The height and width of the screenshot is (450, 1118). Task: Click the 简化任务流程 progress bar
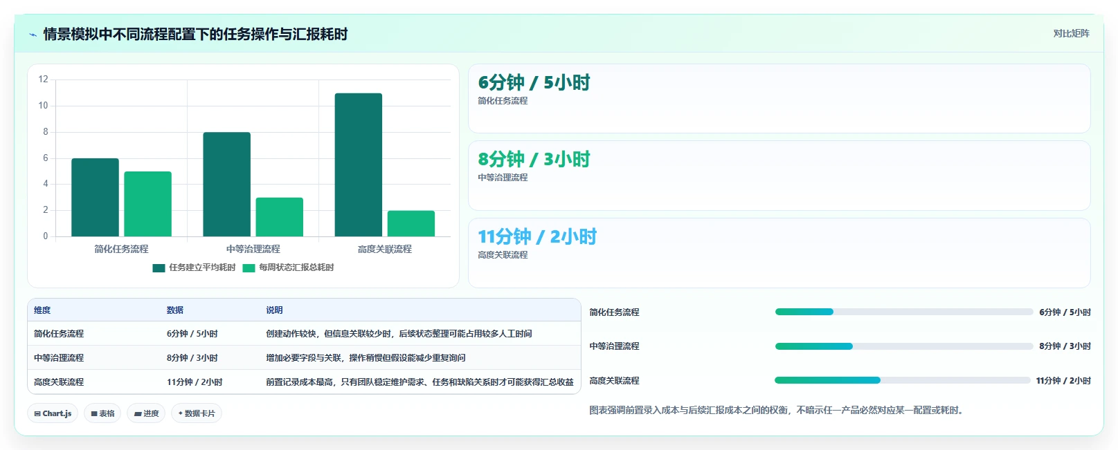tap(904, 312)
